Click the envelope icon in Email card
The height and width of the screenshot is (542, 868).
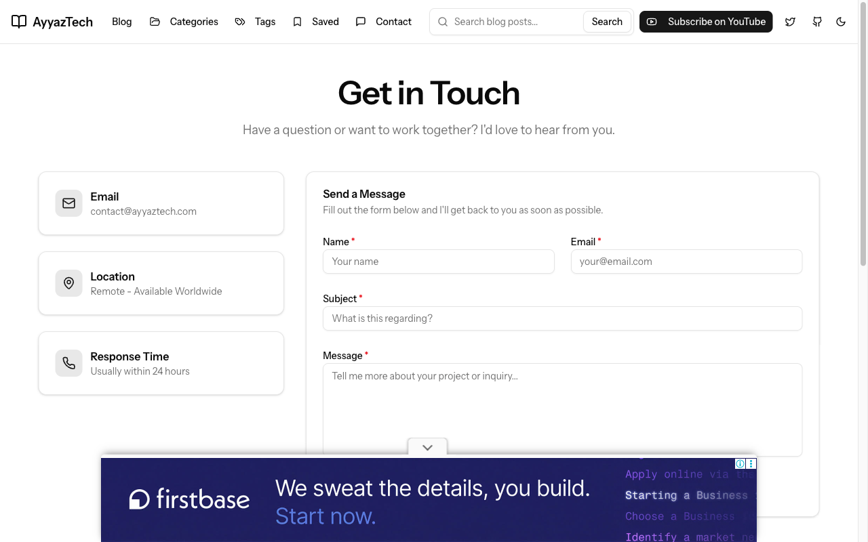click(68, 203)
